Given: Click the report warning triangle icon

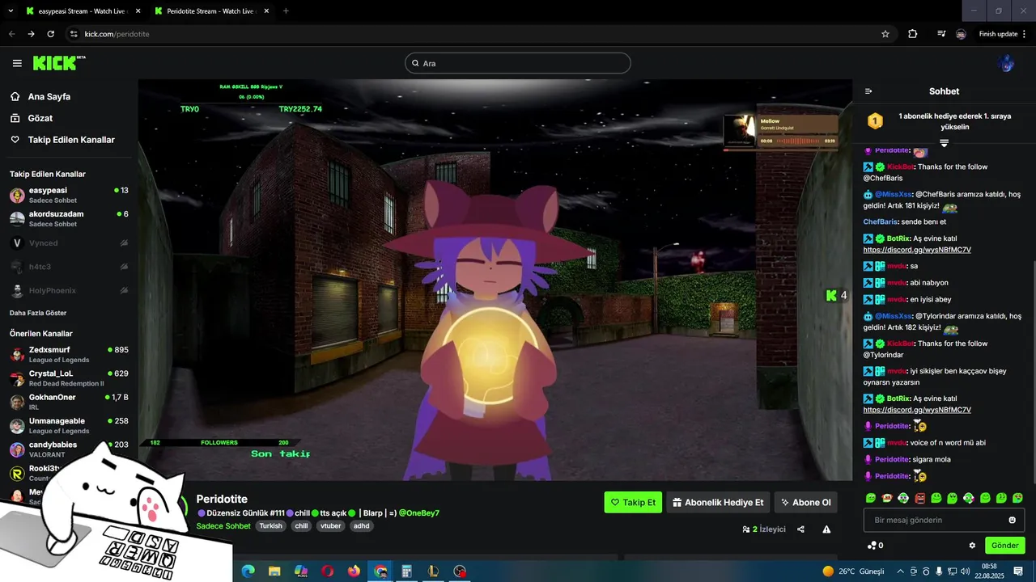Looking at the screenshot, I should 826,529.
